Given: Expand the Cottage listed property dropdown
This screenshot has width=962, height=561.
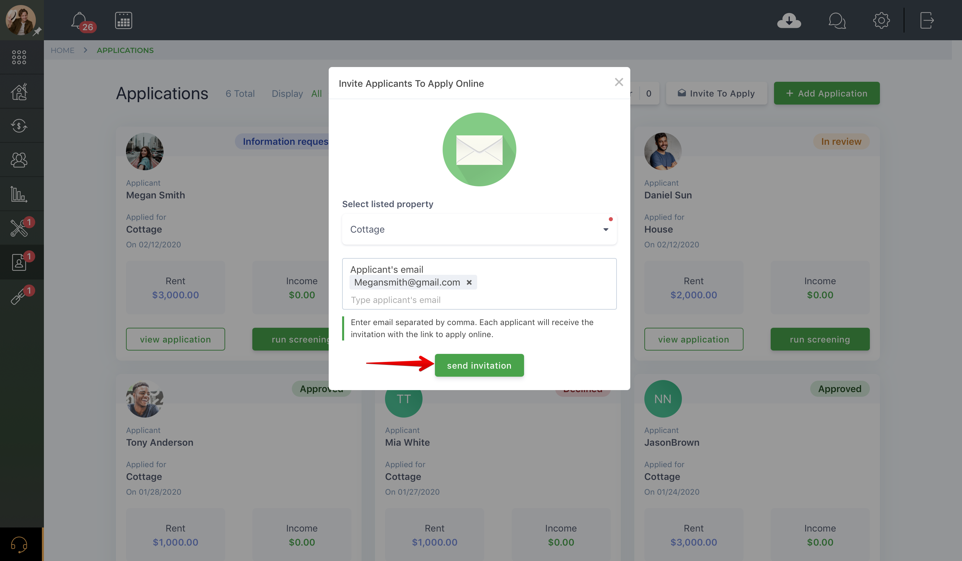Looking at the screenshot, I should pyautogui.click(x=479, y=229).
